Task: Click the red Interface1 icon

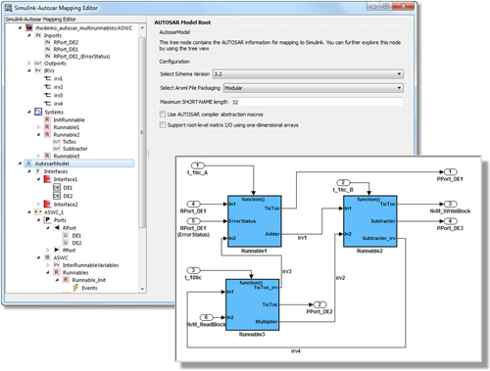Action: [47, 179]
